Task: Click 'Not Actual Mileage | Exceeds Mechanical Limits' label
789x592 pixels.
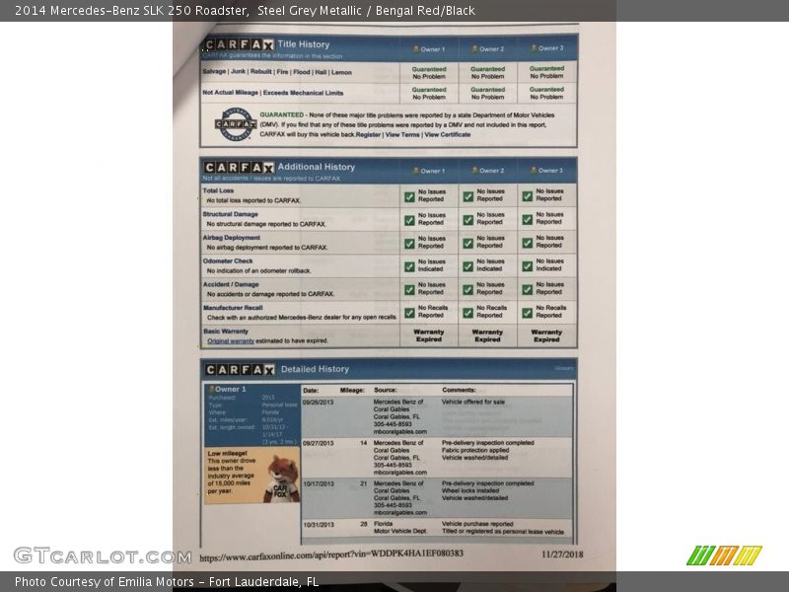Action: point(273,93)
